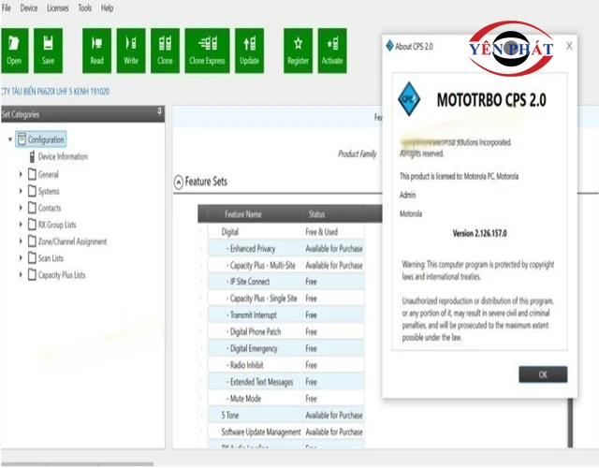Select the Radio Inhibit row
The width and height of the screenshot is (599, 468).
coord(285,365)
